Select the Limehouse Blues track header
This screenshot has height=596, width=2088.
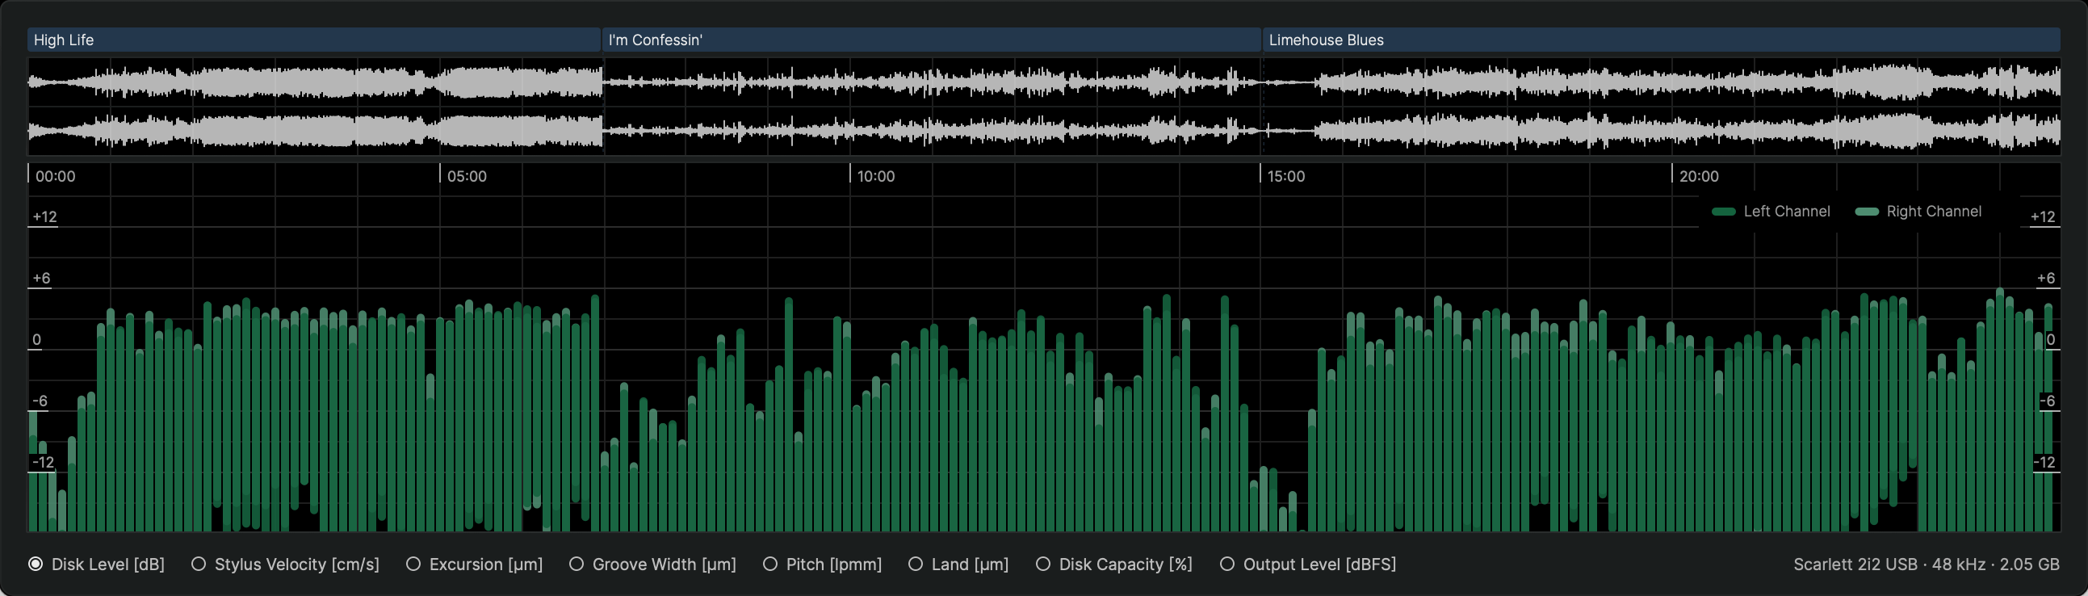(1660, 40)
